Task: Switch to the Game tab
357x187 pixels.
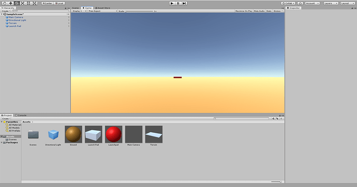Action: tap(87, 8)
